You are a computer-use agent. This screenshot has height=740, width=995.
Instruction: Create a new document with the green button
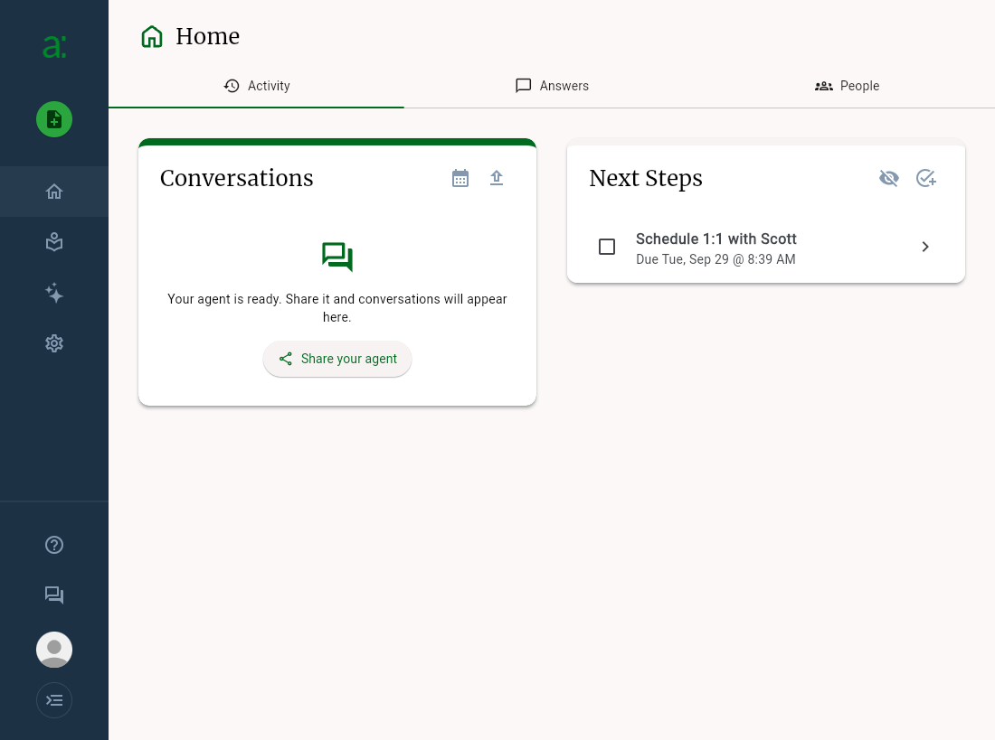tap(54, 119)
